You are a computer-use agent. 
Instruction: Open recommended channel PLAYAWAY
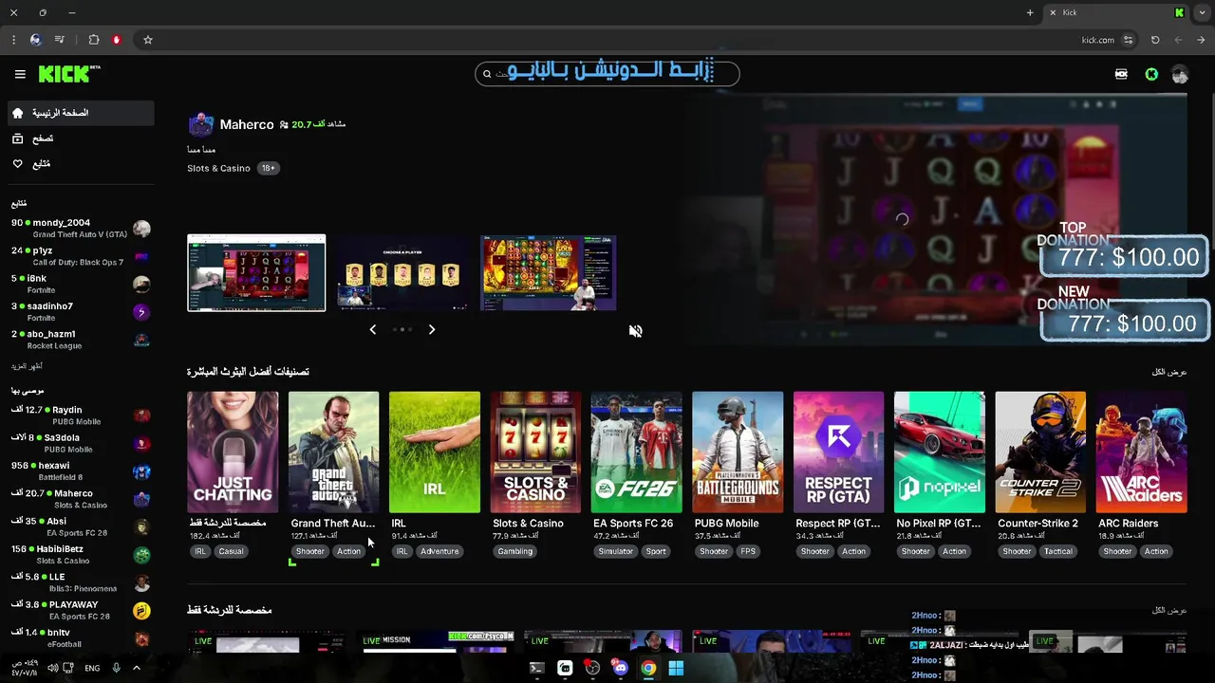(x=80, y=610)
